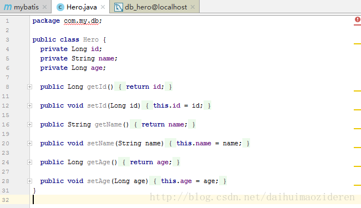Image resolution: width=361 pixels, height=208 pixels.
Task: Click the database console icon on db_hero tab
Action: click(x=118, y=7)
